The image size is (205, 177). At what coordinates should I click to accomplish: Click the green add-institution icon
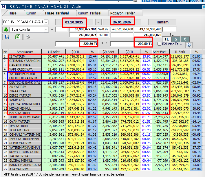point(6,30)
